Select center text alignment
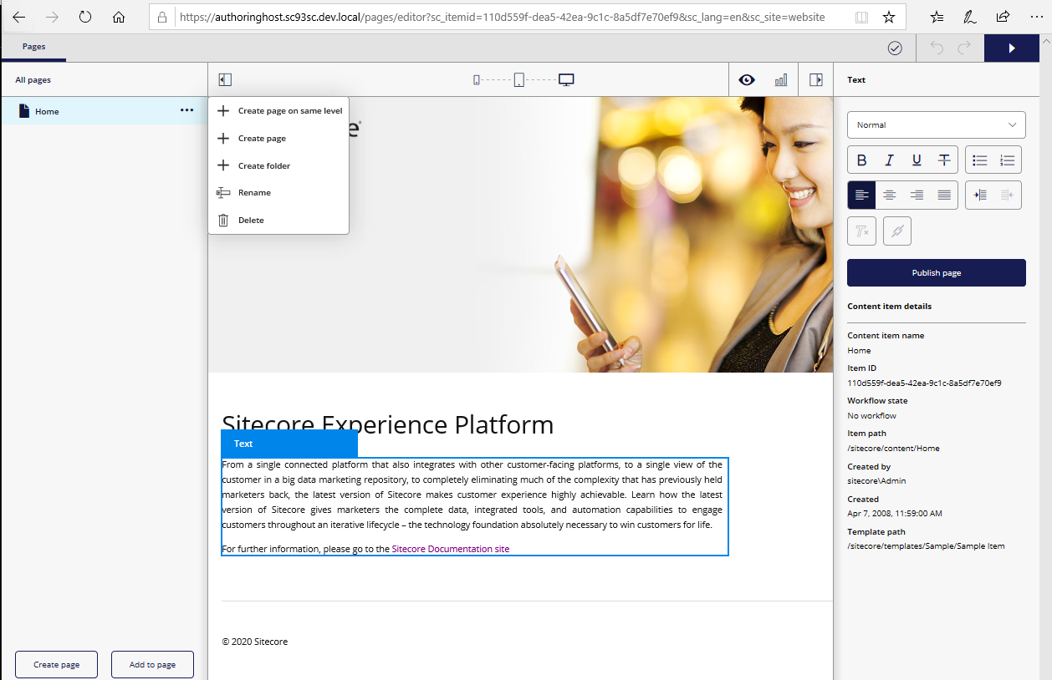This screenshot has height=680, width=1052. coord(889,195)
